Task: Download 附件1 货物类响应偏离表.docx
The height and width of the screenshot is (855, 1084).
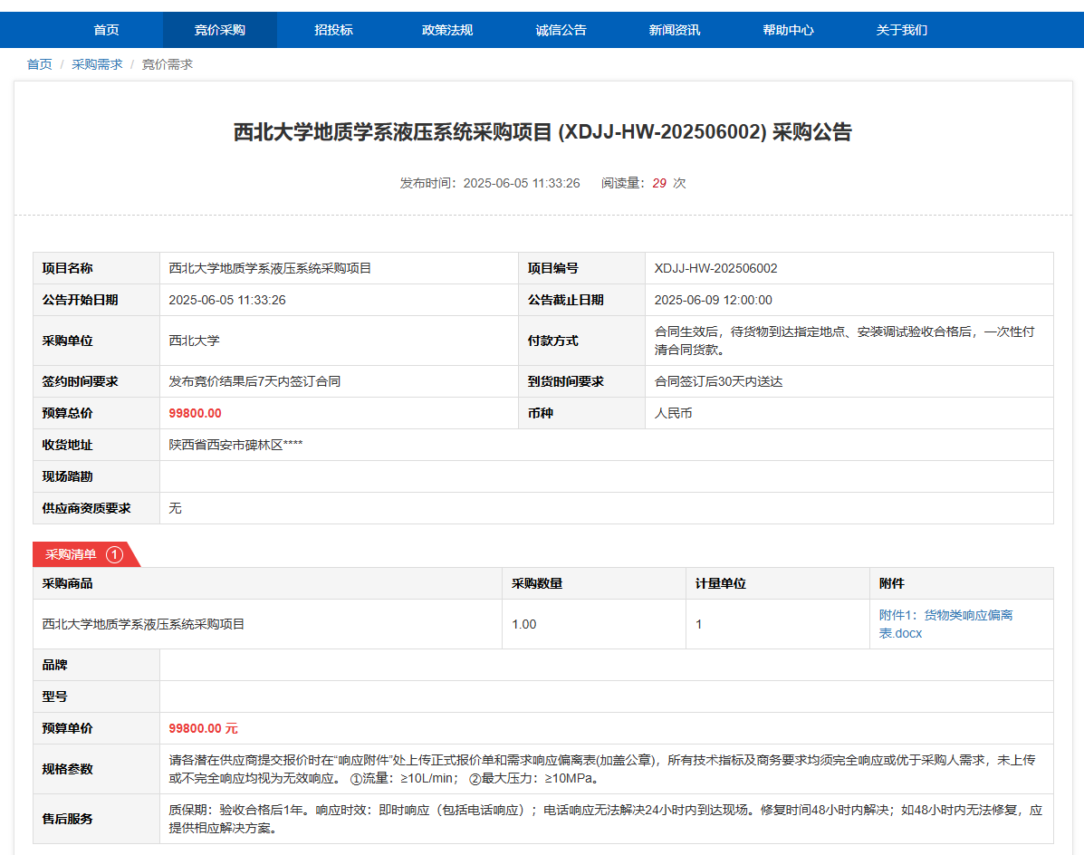Action: click(945, 624)
